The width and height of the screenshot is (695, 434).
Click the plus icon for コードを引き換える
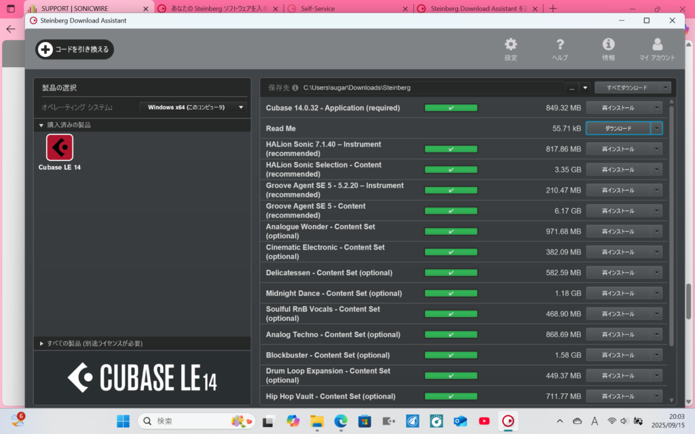pos(45,50)
